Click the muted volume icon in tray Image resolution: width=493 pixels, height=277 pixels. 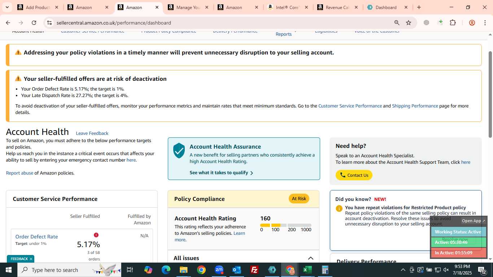tap(446, 270)
